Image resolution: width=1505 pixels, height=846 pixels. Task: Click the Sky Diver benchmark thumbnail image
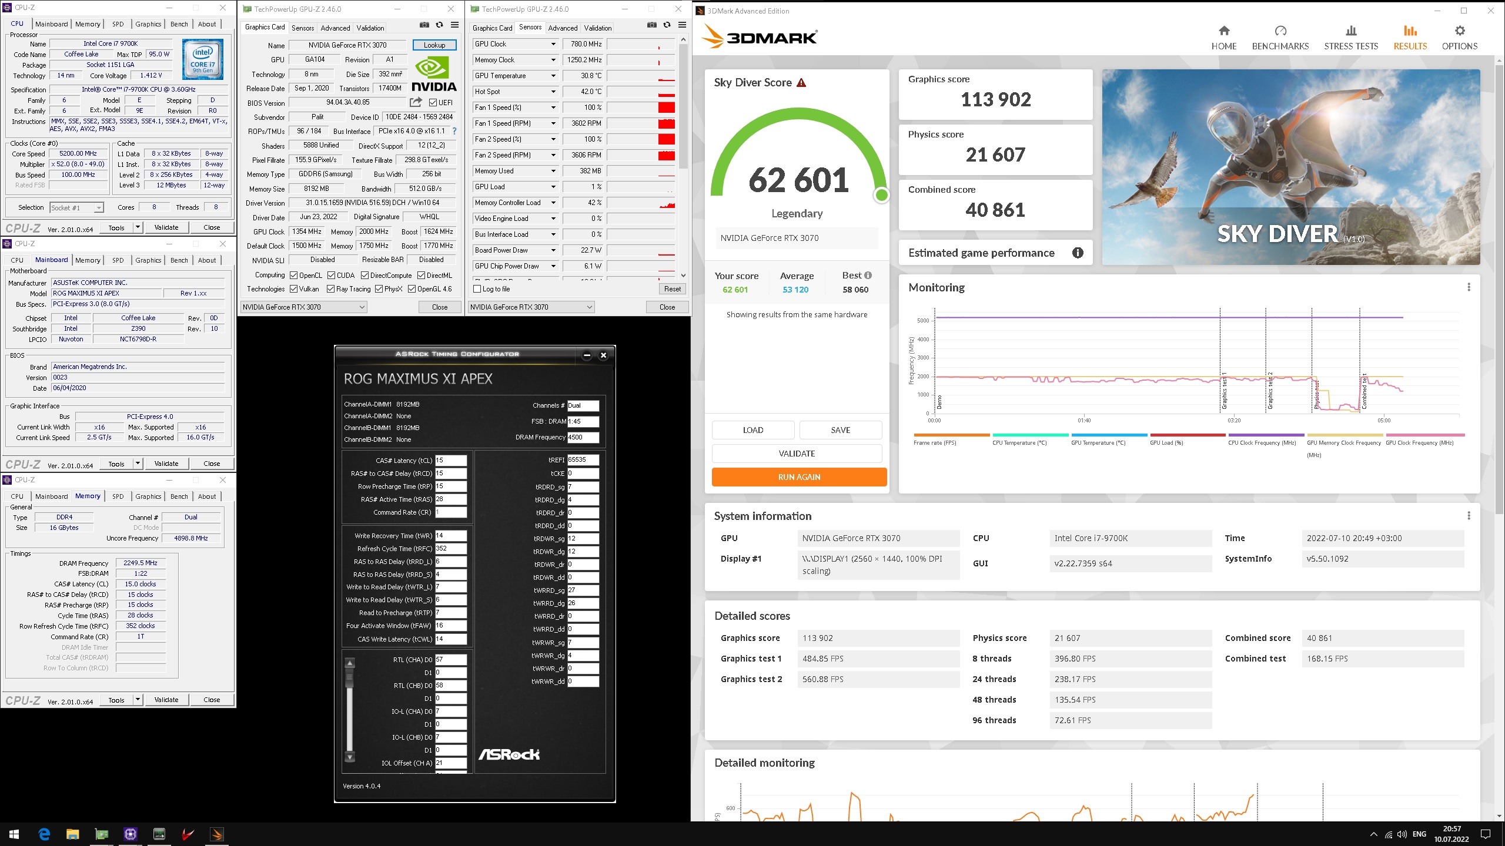pos(1291,167)
